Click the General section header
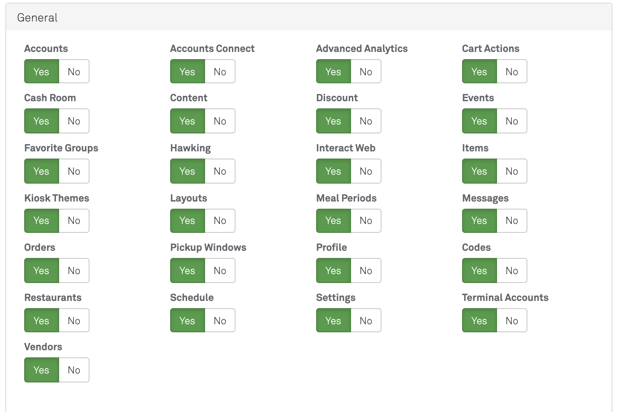The image size is (617, 412). (38, 18)
